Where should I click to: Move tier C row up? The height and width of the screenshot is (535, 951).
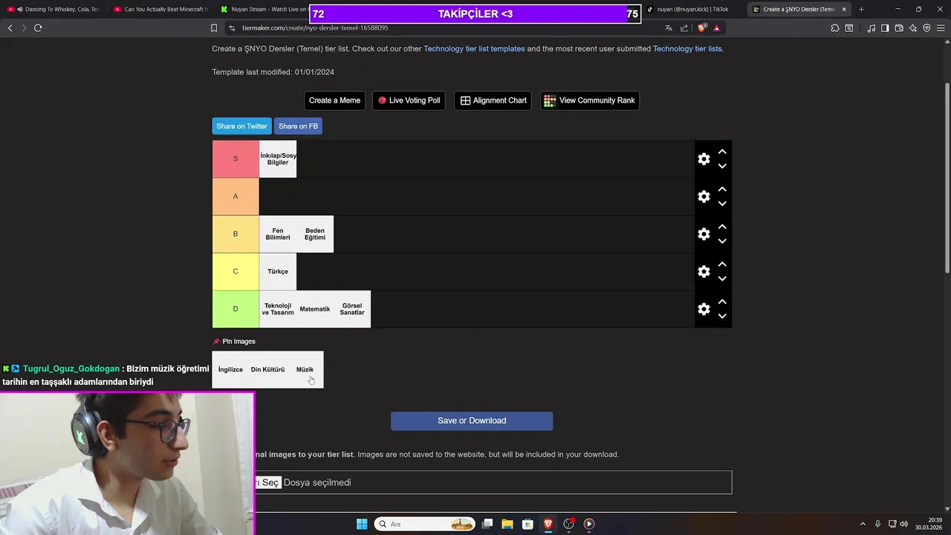[x=722, y=265]
